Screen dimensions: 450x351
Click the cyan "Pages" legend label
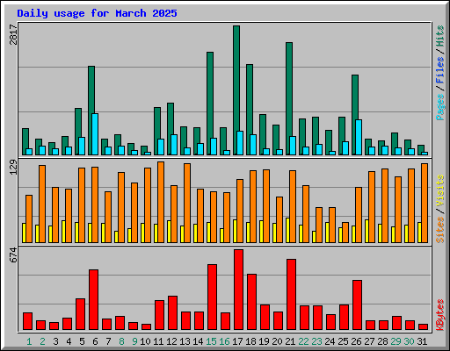pos(440,107)
